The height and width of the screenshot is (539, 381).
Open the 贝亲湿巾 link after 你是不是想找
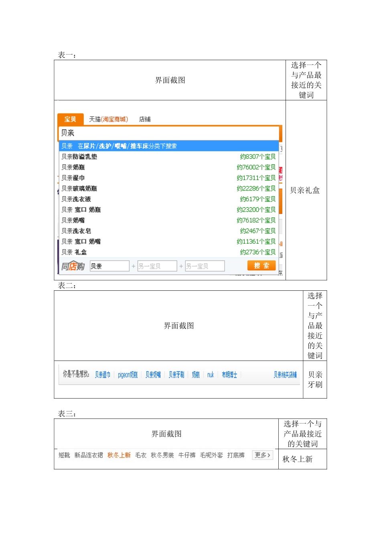pyautogui.click(x=103, y=375)
